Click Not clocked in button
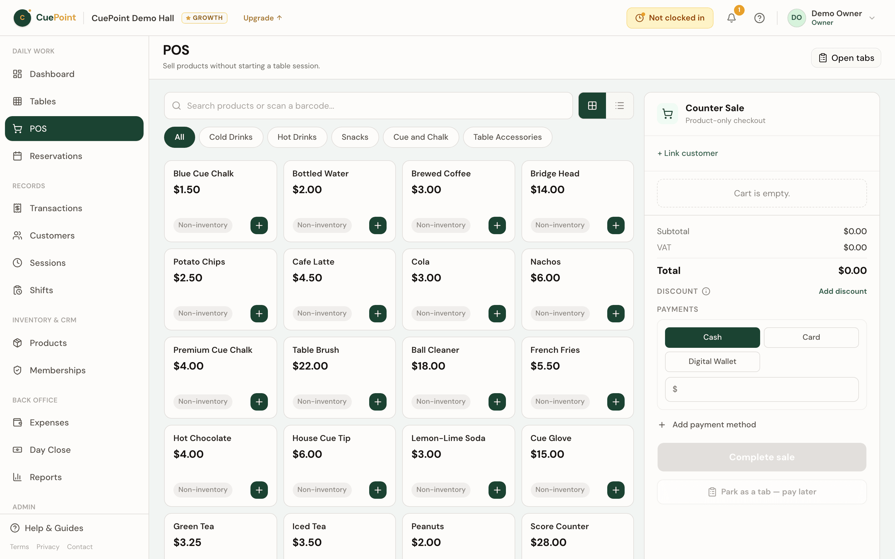895x559 pixels. 670,18
